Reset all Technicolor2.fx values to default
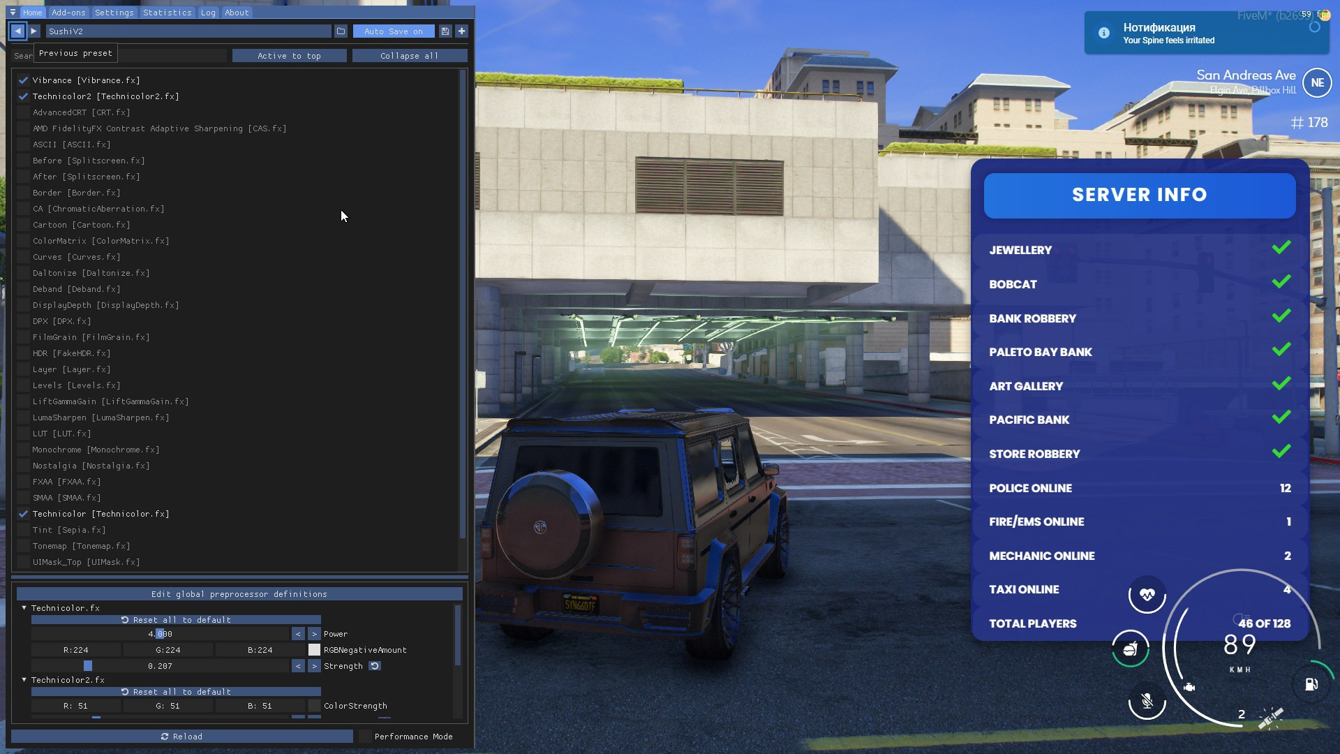Viewport: 1340px width, 754px height. click(x=176, y=692)
